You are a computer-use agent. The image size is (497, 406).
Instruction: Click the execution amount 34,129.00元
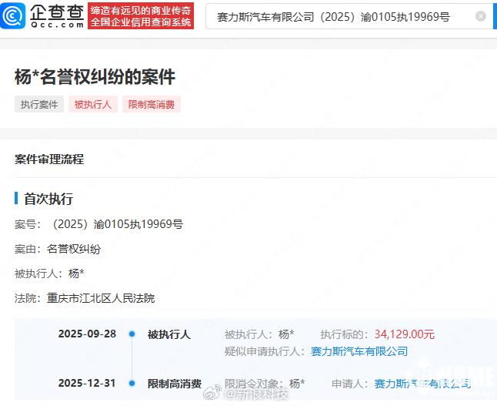point(404,334)
